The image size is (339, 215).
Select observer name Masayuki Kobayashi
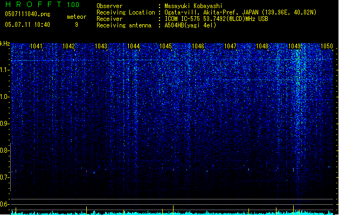pyautogui.click(x=193, y=6)
